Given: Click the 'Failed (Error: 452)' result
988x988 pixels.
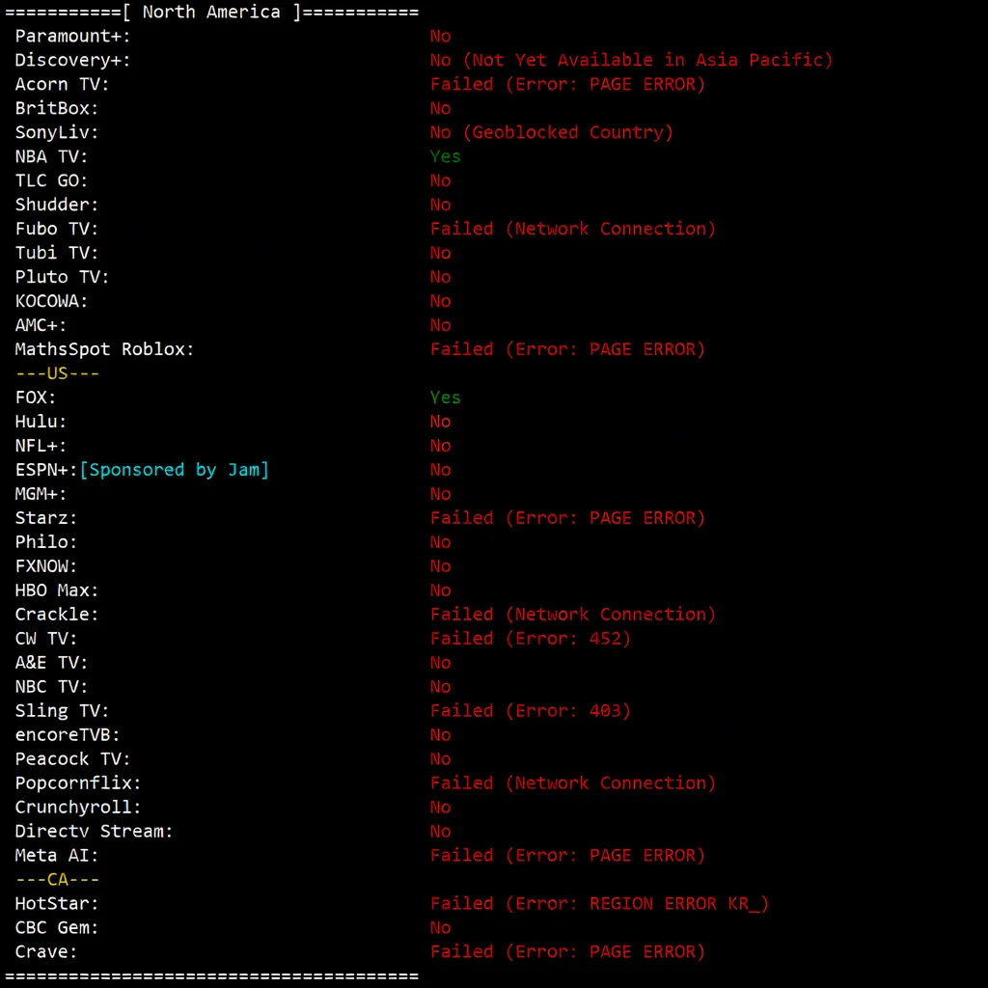Looking at the screenshot, I should tap(530, 639).
